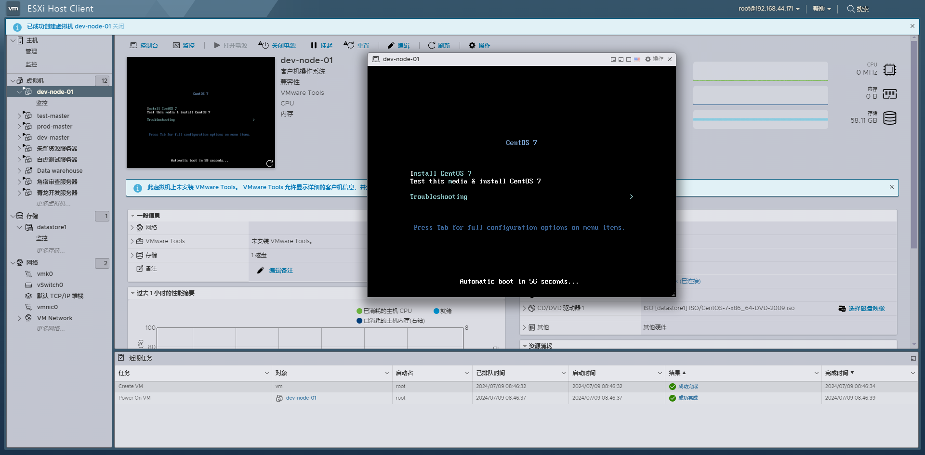This screenshot has height=455, width=925.
Task: Collapse the 主机 host tree node
Action: (13, 40)
